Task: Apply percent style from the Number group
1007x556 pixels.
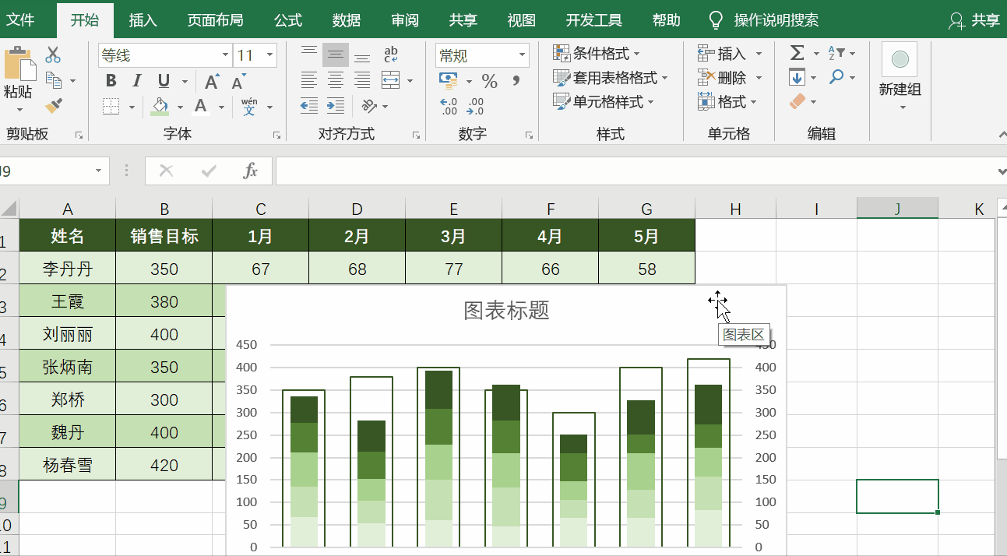Action: [488, 80]
